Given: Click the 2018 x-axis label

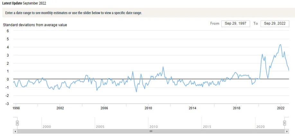Looking at the screenshot, I should click(x=237, y=108).
